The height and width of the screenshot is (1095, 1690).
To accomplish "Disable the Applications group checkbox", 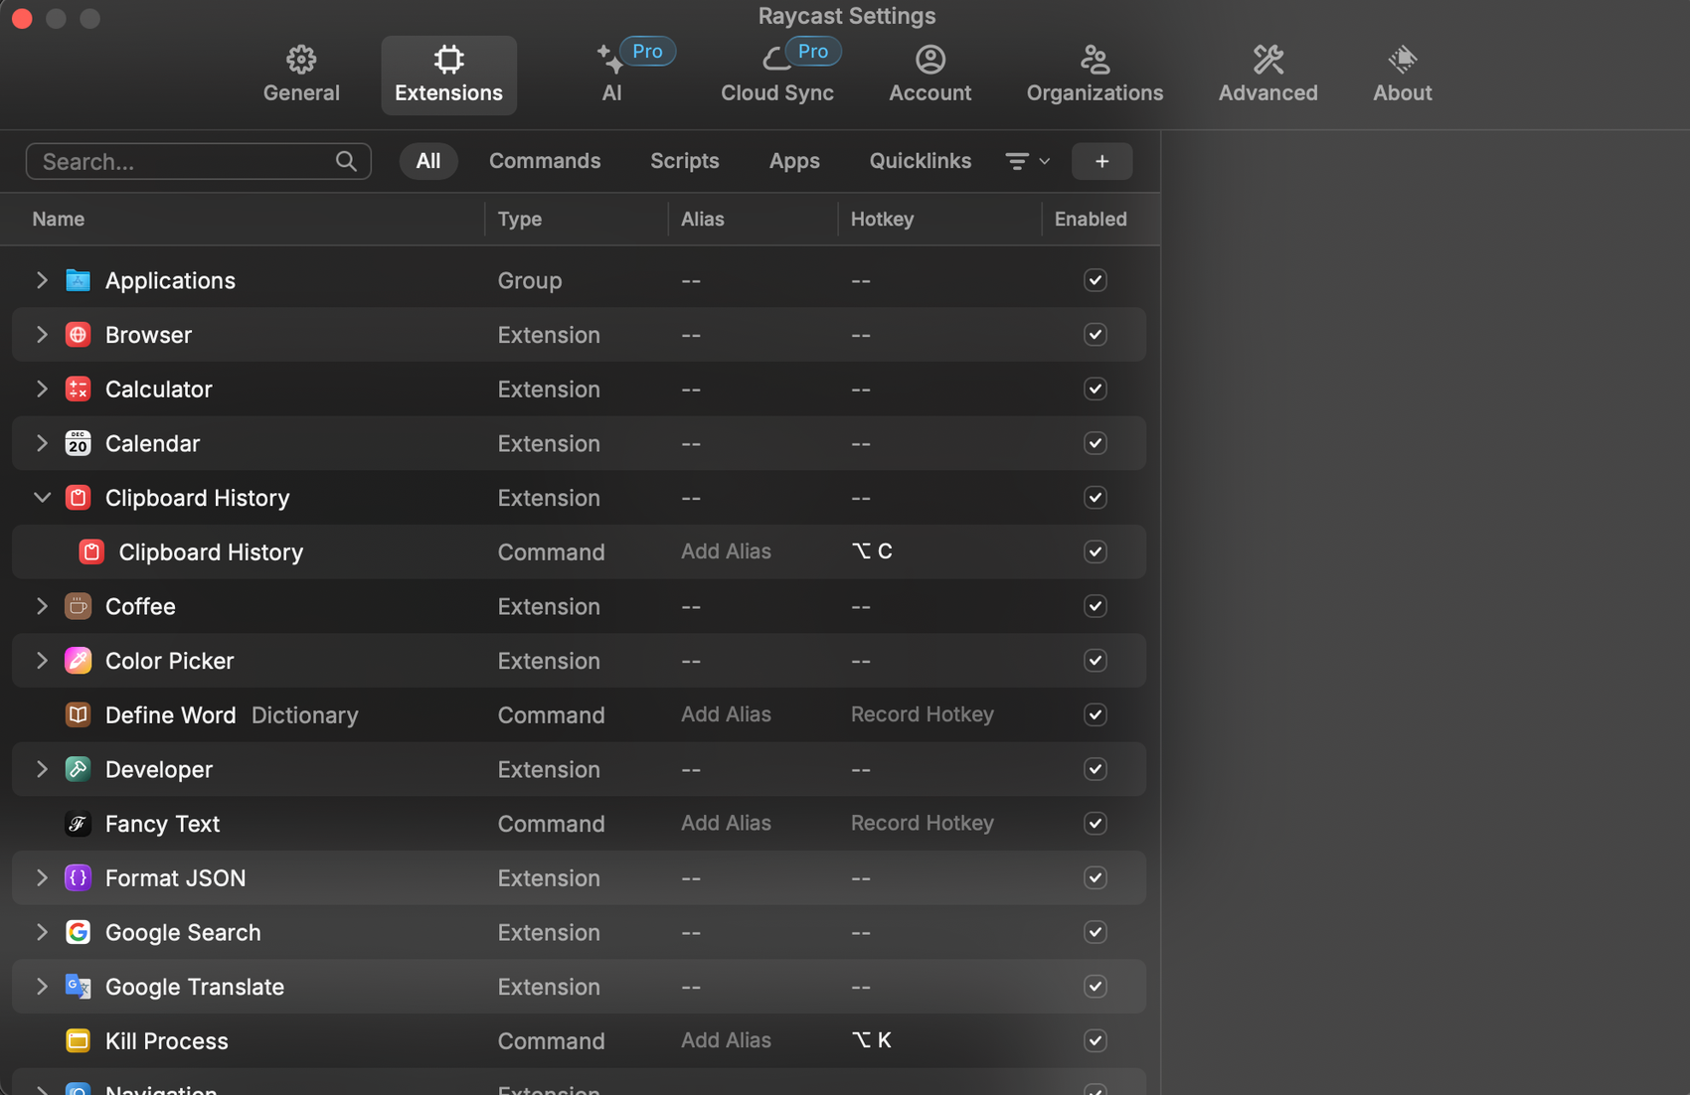I will 1096,280.
